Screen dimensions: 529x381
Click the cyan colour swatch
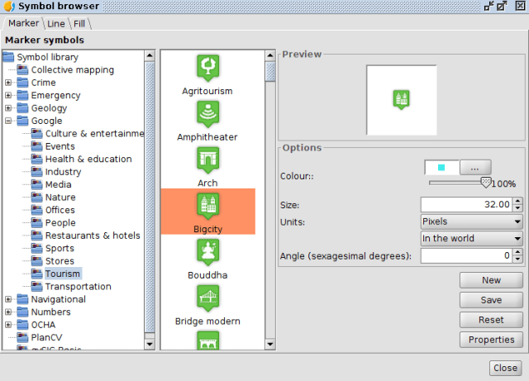441,167
